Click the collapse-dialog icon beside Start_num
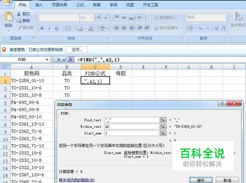 (x=163, y=133)
